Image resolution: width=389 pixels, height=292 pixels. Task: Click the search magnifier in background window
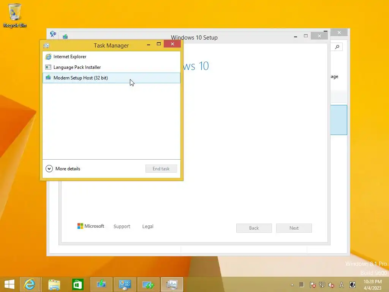click(x=337, y=47)
